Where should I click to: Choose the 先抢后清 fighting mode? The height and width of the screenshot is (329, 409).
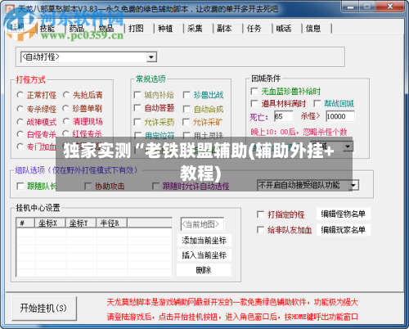pos(66,95)
